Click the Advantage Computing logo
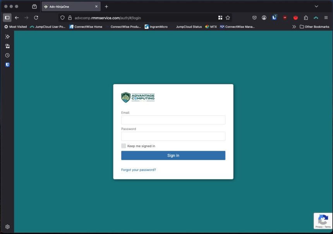333x234 pixels. (x=138, y=97)
